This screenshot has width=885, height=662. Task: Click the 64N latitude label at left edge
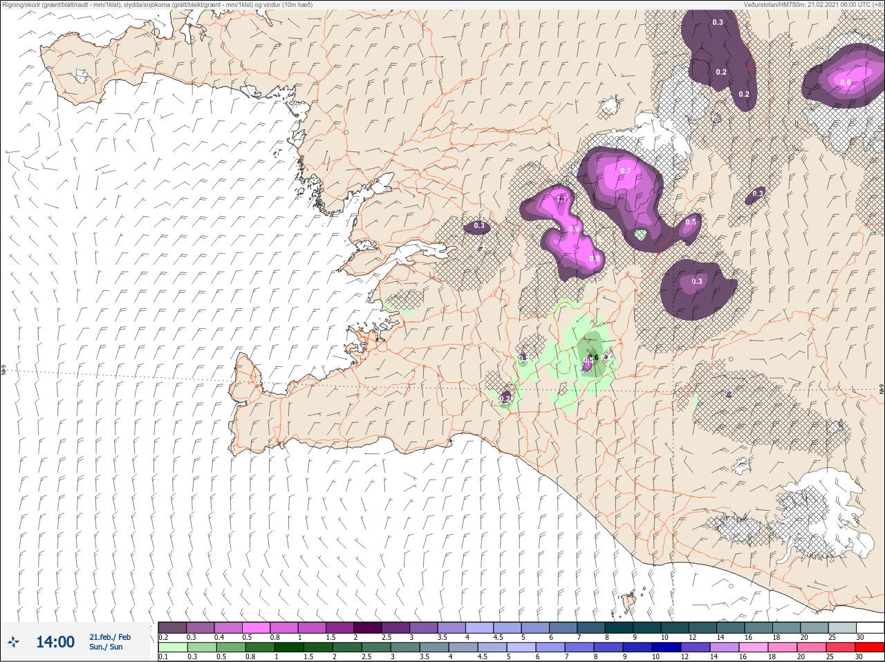(x=3, y=370)
